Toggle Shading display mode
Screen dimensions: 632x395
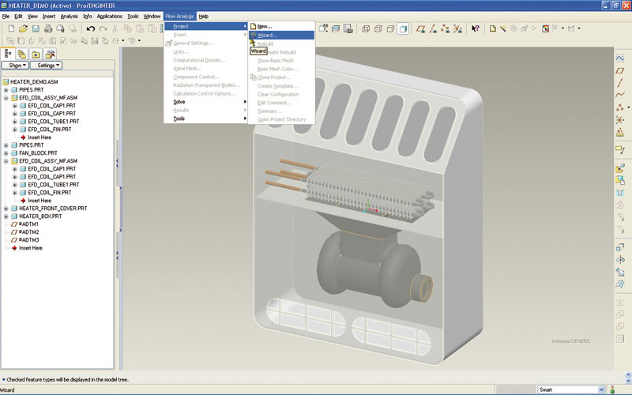coord(403,28)
